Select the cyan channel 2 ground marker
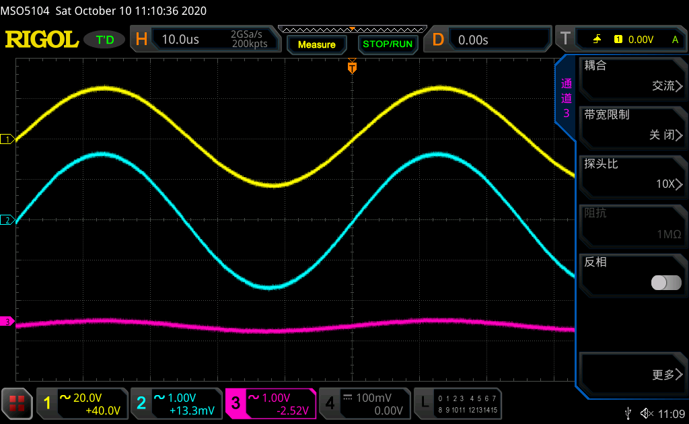 8,220
